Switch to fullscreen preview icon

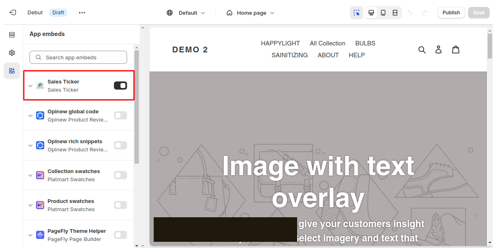395,13
